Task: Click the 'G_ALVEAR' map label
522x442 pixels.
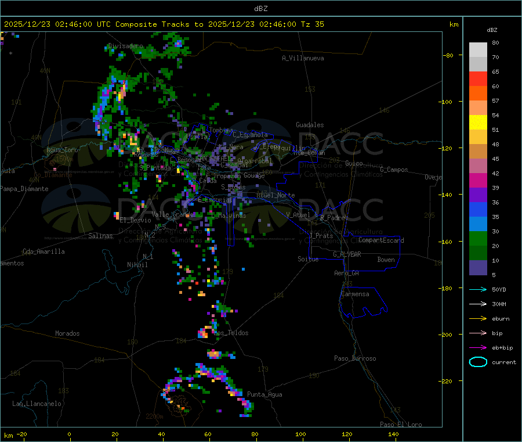Action: [347, 254]
